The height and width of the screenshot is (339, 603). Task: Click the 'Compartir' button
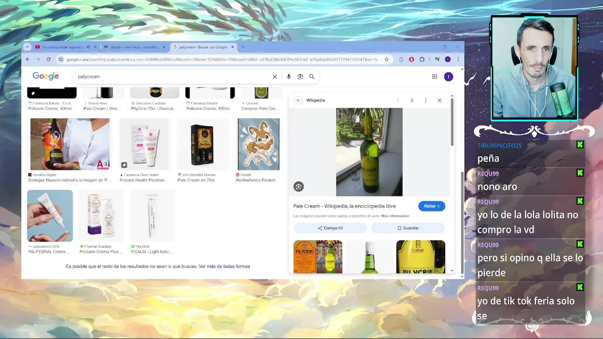pyautogui.click(x=330, y=228)
